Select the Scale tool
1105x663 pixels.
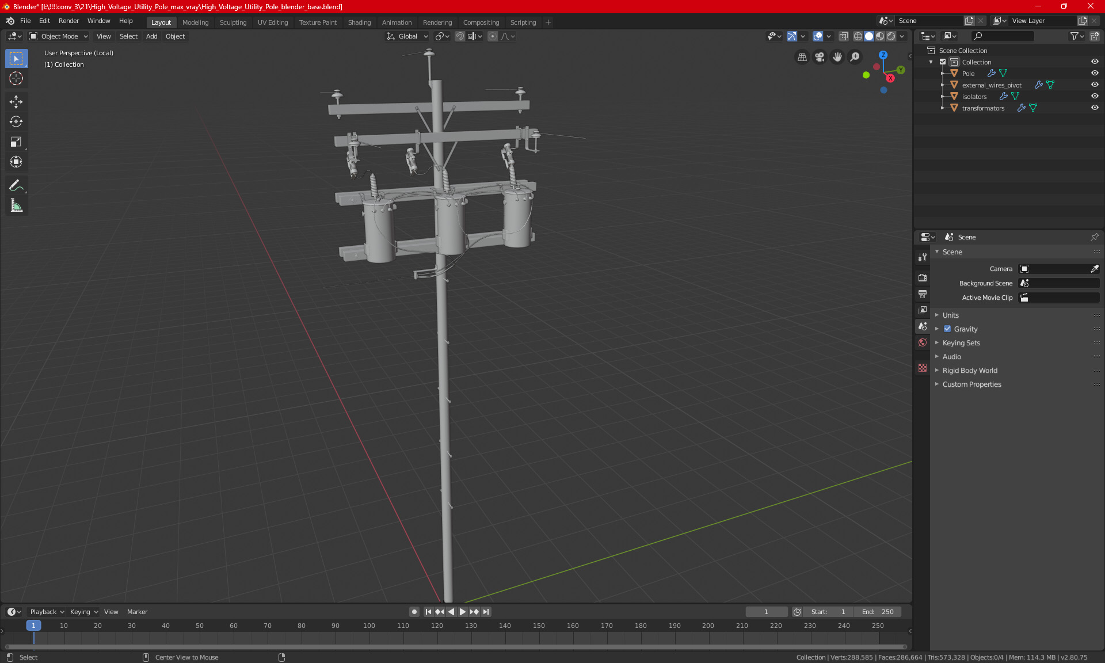pyautogui.click(x=16, y=142)
